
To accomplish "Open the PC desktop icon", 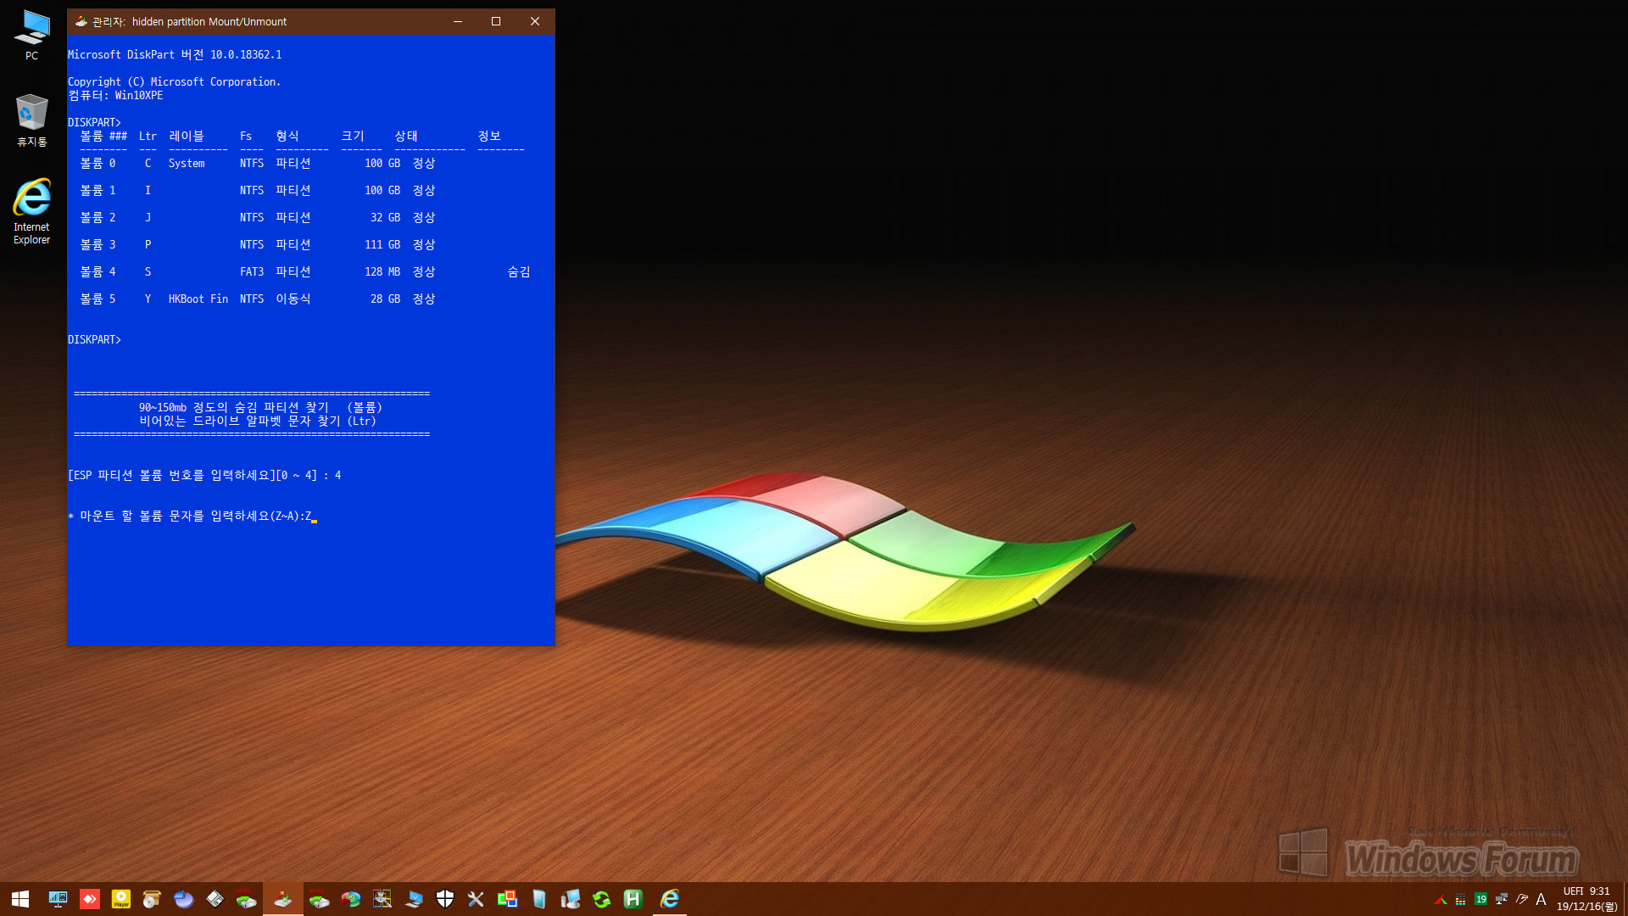I will point(31,35).
